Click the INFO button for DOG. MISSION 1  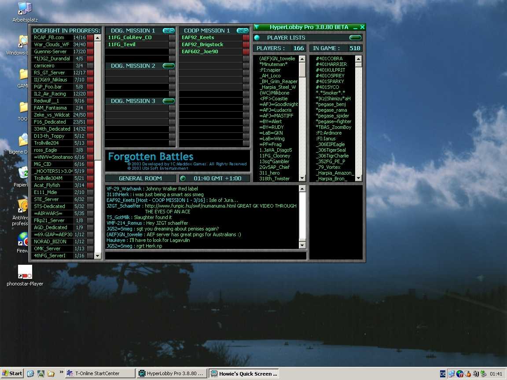[x=169, y=31]
